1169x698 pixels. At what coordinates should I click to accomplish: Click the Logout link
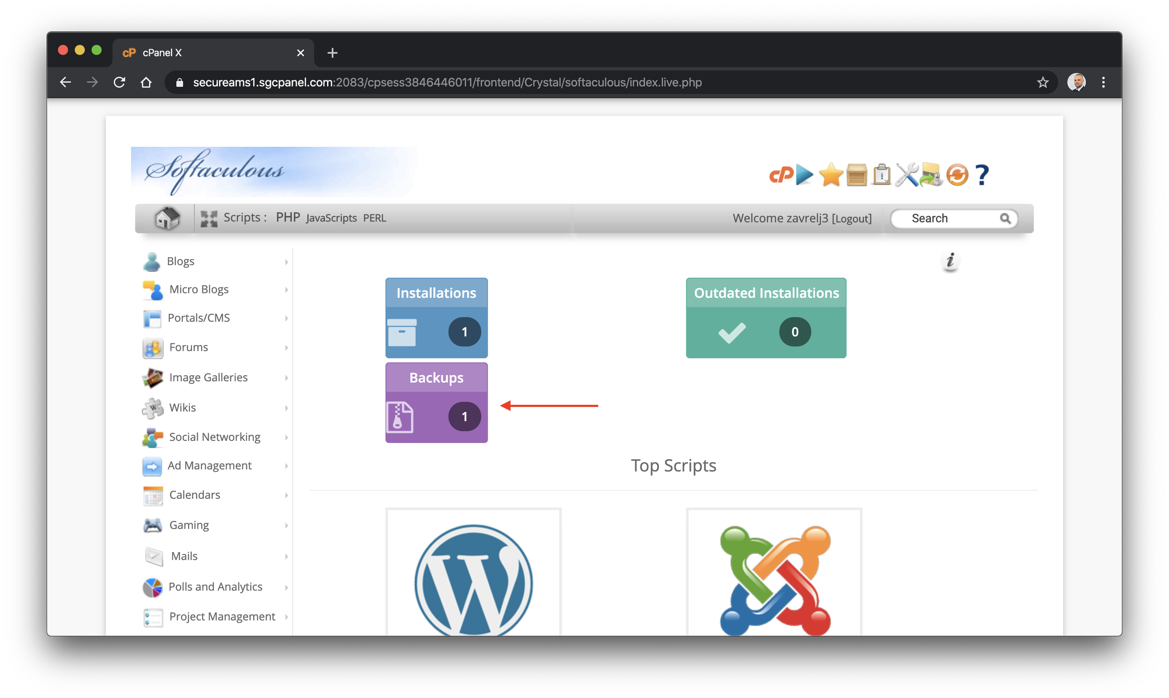(x=851, y=219)
